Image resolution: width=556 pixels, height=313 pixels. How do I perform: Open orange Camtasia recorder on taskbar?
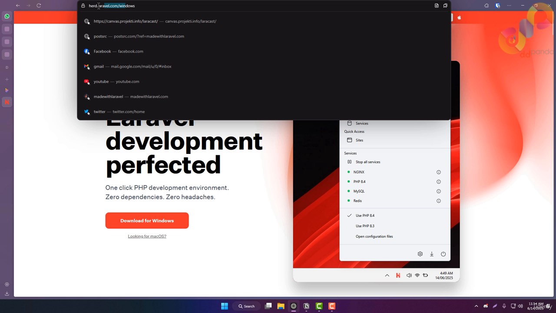[x=332, y=306]
